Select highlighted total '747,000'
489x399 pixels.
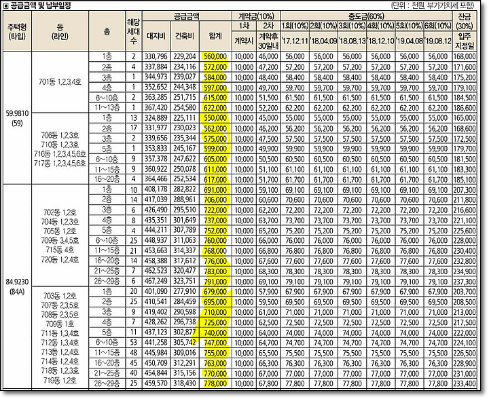point(215,343)
